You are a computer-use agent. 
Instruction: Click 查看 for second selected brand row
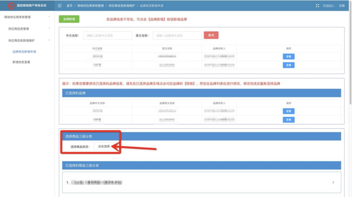coord(288,119)
